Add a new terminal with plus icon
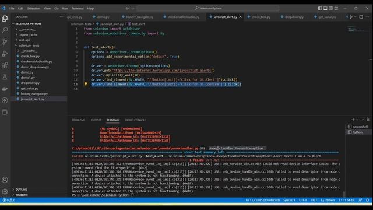 [x=353, y=120]
